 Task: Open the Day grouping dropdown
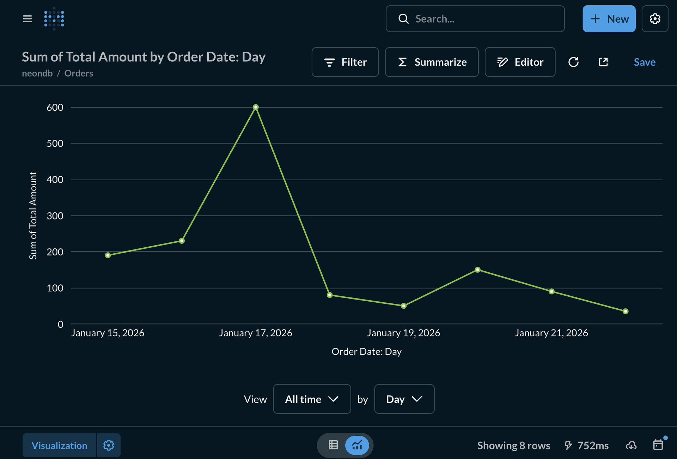click(x=404, y=399)
